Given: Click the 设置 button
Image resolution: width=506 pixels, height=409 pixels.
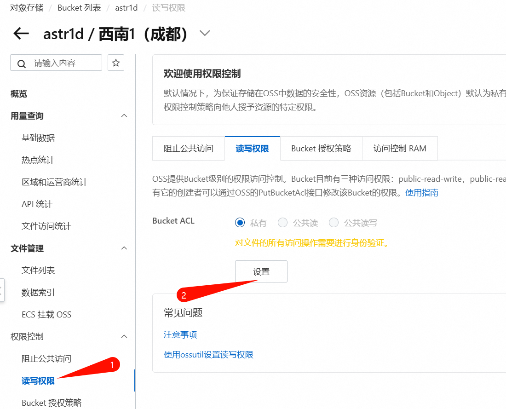Looking at the screenshot, I should pyautogui.click(x=261, y=271).
